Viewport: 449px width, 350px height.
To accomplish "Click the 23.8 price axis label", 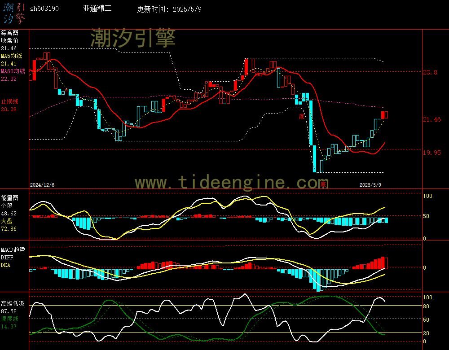I will (430, 72).
